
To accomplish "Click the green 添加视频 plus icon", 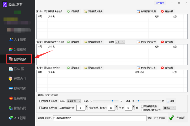I will (x=68, y=11).
